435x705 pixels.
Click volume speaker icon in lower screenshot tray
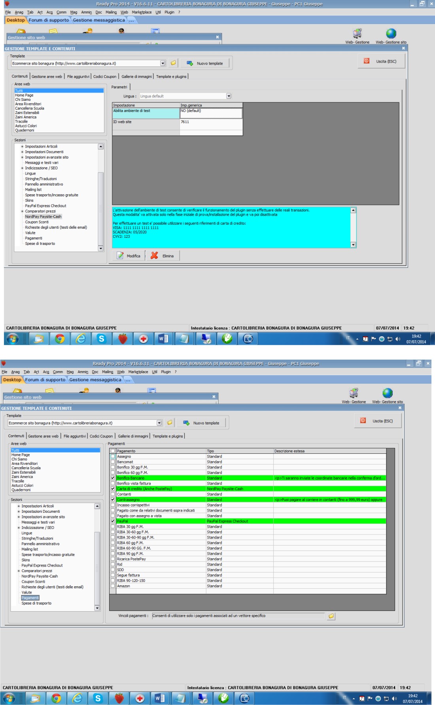pyautogui.click(x=394, y=699)
